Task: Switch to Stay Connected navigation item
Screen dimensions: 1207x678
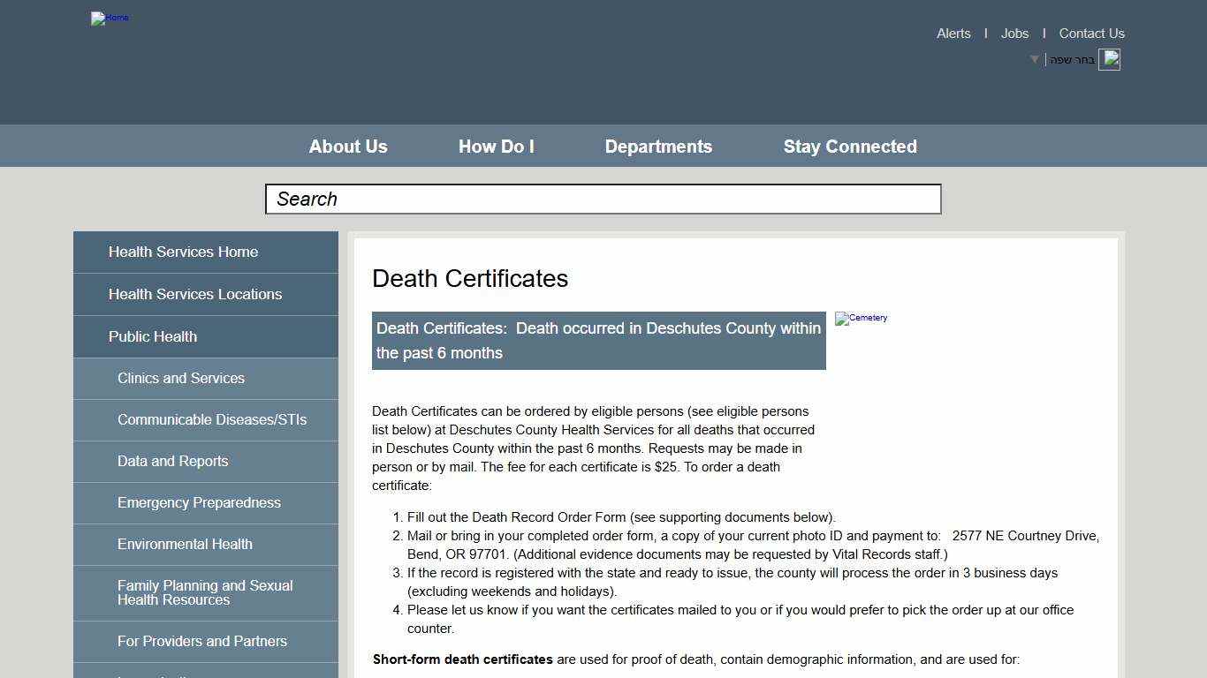Action: 850,146
